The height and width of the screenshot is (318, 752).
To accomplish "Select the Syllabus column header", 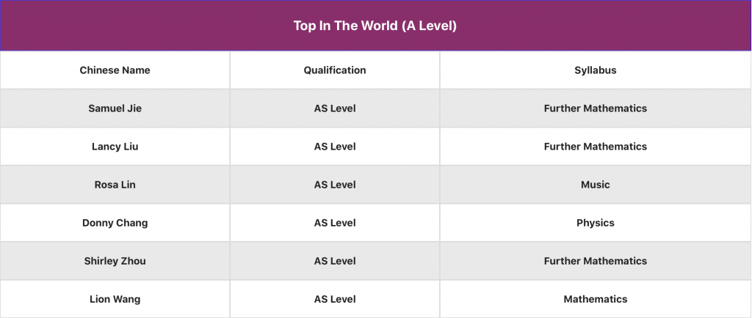I will (x=595, y=70).
